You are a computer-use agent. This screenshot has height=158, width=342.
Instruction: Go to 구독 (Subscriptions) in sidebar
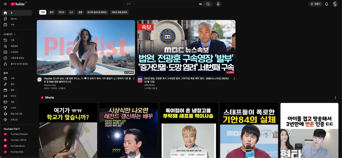pos(13,25)
